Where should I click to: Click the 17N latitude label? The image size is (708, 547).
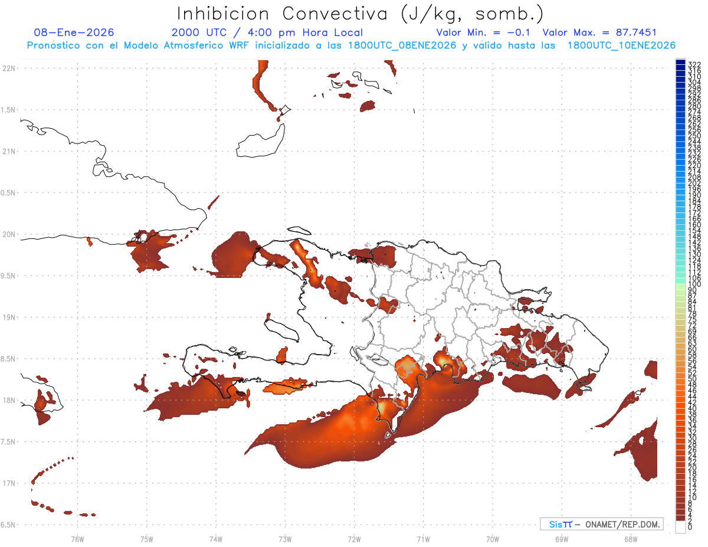[9, 483]
